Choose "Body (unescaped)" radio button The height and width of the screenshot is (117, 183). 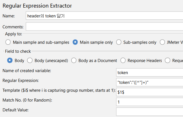point(30,60)
